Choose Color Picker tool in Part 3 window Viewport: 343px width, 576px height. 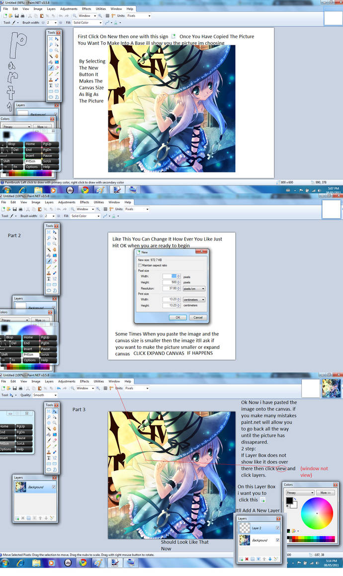54,446
